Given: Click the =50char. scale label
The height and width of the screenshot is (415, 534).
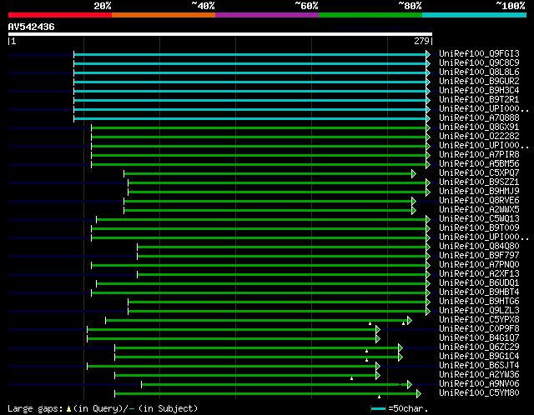Looking at the screenshot, I should click(408, 408).
